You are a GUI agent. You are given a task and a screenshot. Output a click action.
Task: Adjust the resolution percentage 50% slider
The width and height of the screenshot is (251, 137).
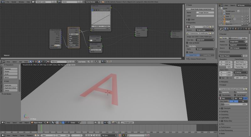point(226,67)
